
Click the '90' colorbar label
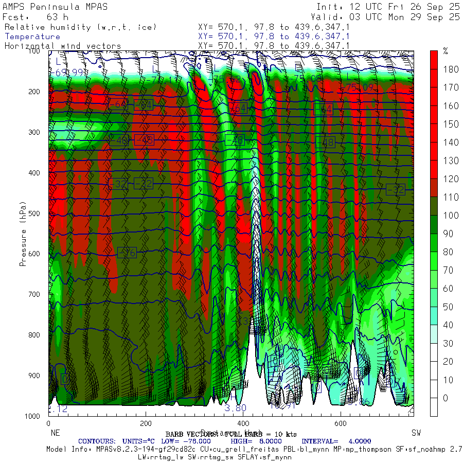(x=448, y=234)
